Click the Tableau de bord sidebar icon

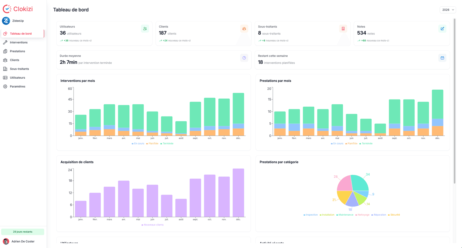pyautogui.click(x=5, y=34)
